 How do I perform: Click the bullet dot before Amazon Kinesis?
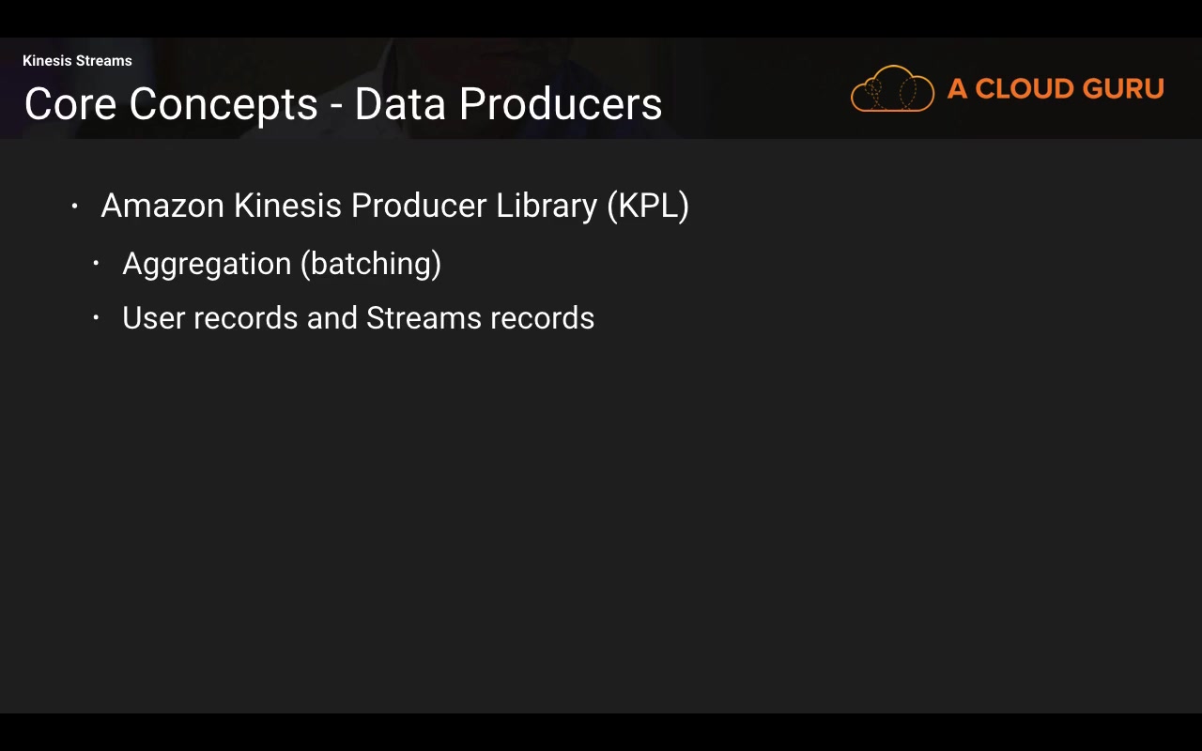coord(75,206)
